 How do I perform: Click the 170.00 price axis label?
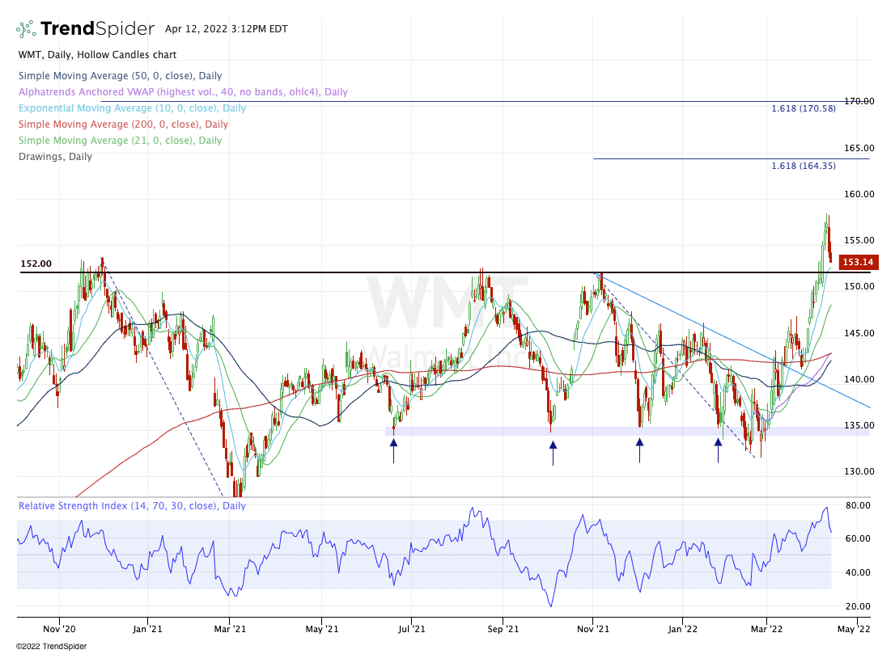click(859, 101)
